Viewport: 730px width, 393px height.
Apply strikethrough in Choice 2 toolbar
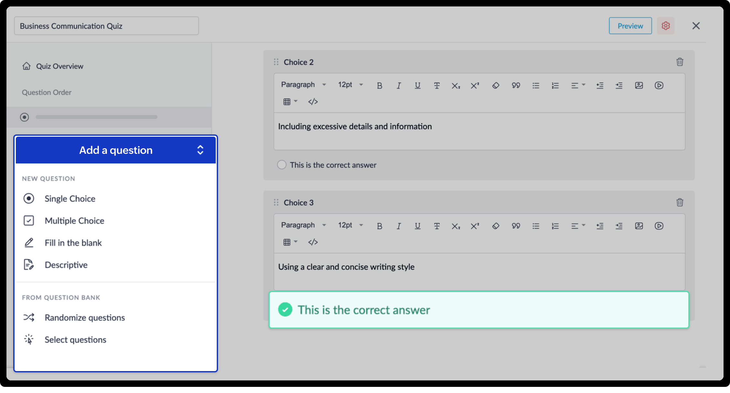click(x=437, y=85)
